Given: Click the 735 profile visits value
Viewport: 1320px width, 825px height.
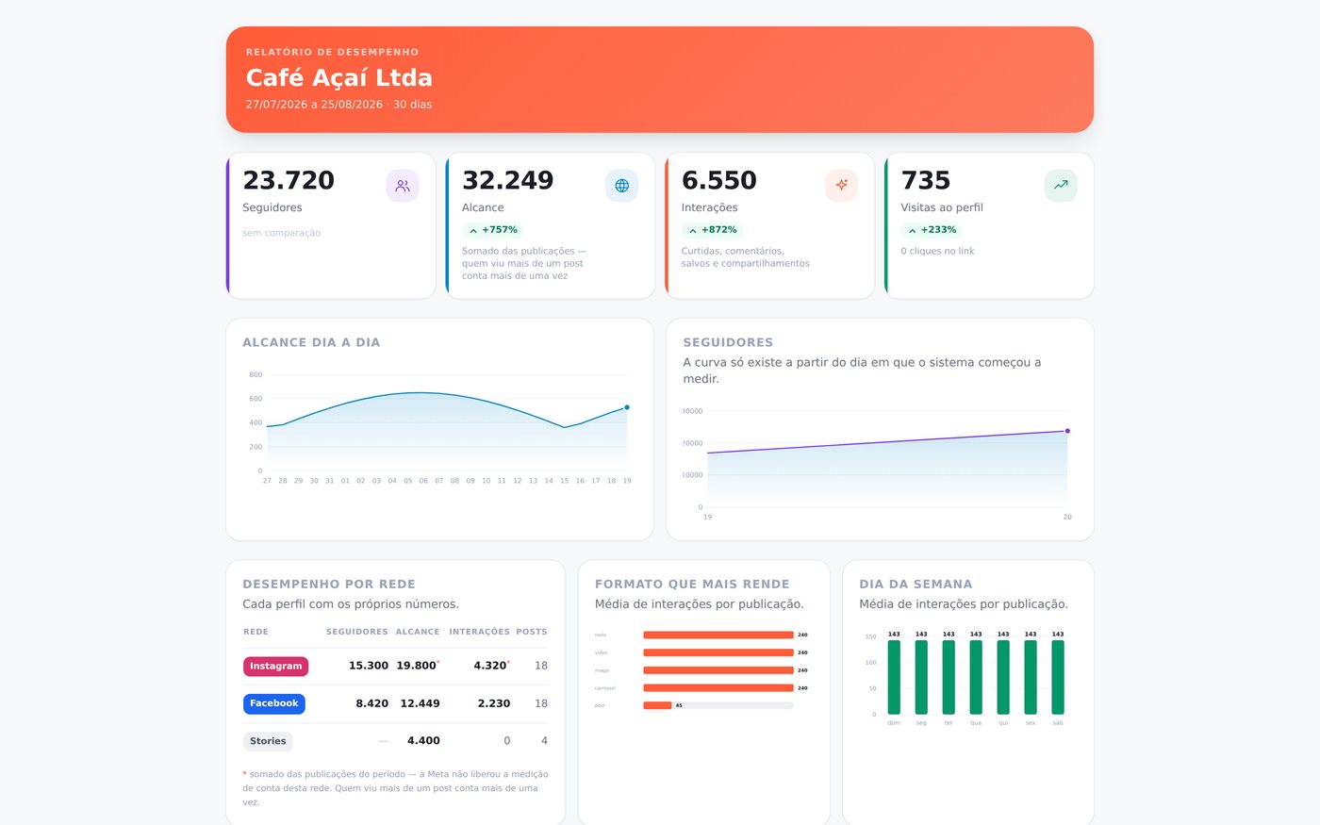Looking at the screenshot, I should point(926,180).
